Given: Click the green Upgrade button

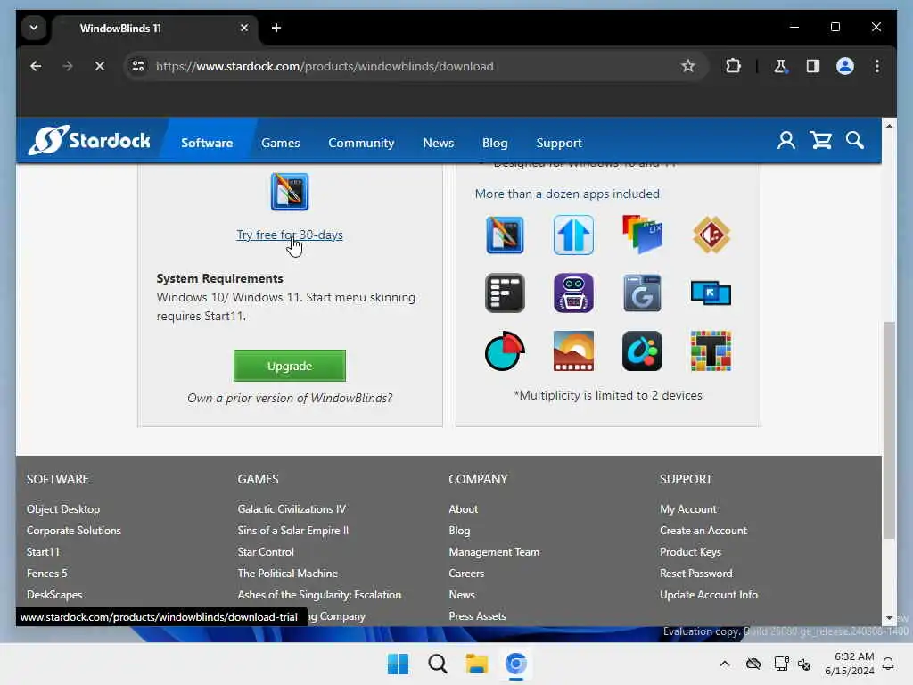Looking at the screenshot, I should tap(290, 366).
